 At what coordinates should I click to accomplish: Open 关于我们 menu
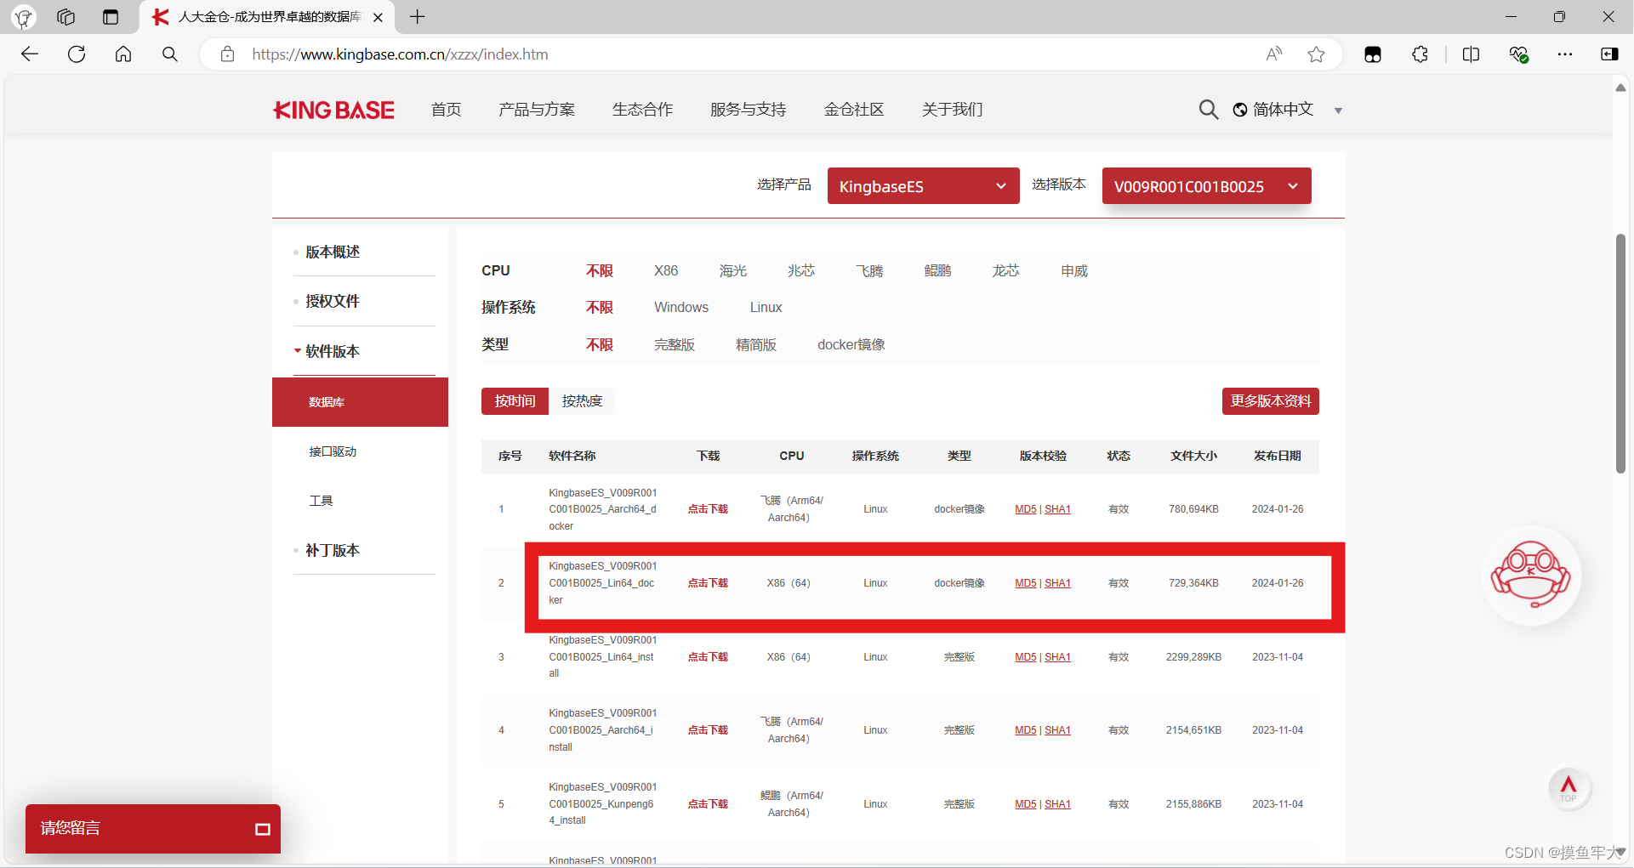point(952,110)
